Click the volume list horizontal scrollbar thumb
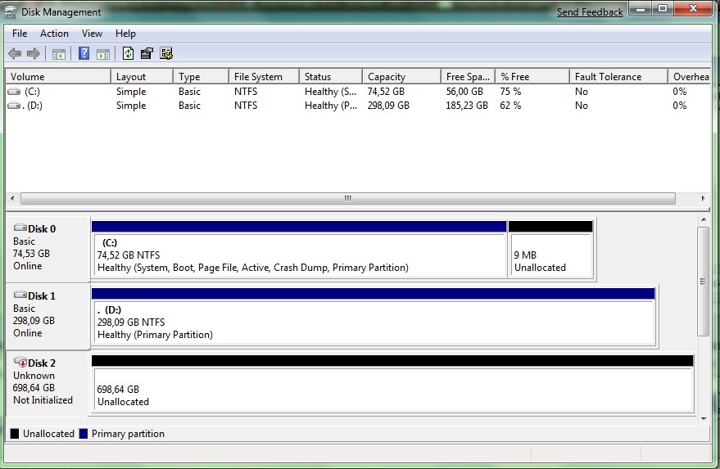Viewport: 720px width, 469px height. coord(348,198)
